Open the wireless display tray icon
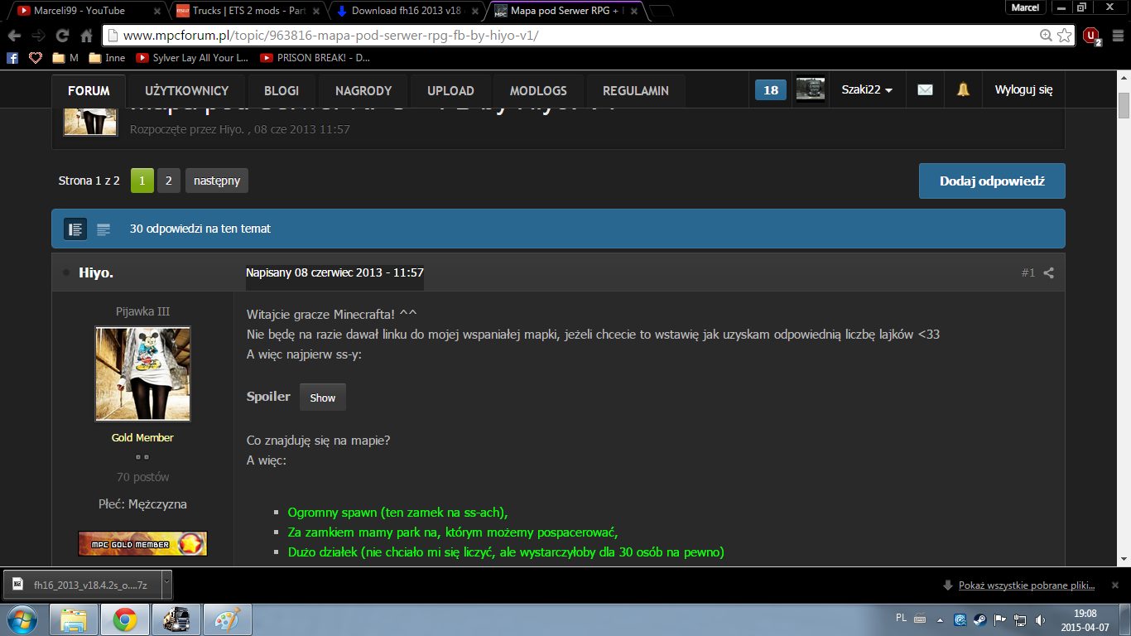The height and width of the screenshot is (636, 1131). [960, 619]
